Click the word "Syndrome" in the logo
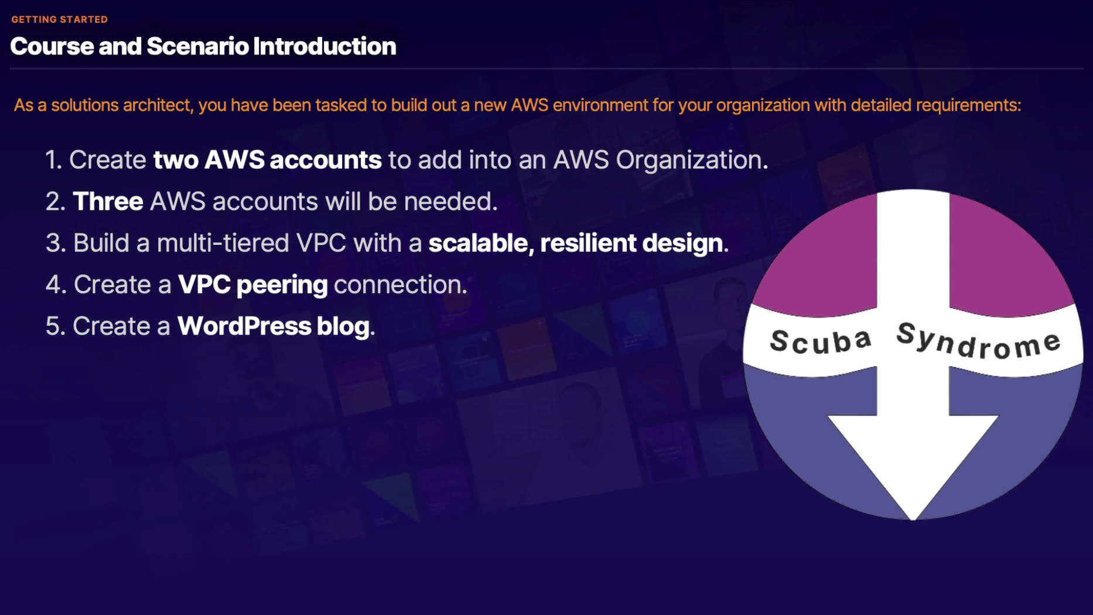 (x=978, y=341)
